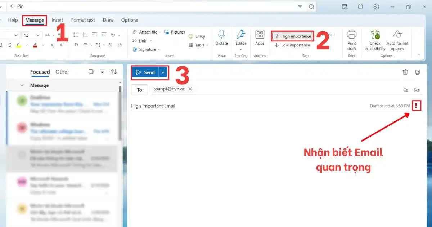This screenshot has height=227, width=432.
Task: Start Dictate voice input
Action: (x=222, y=38)
